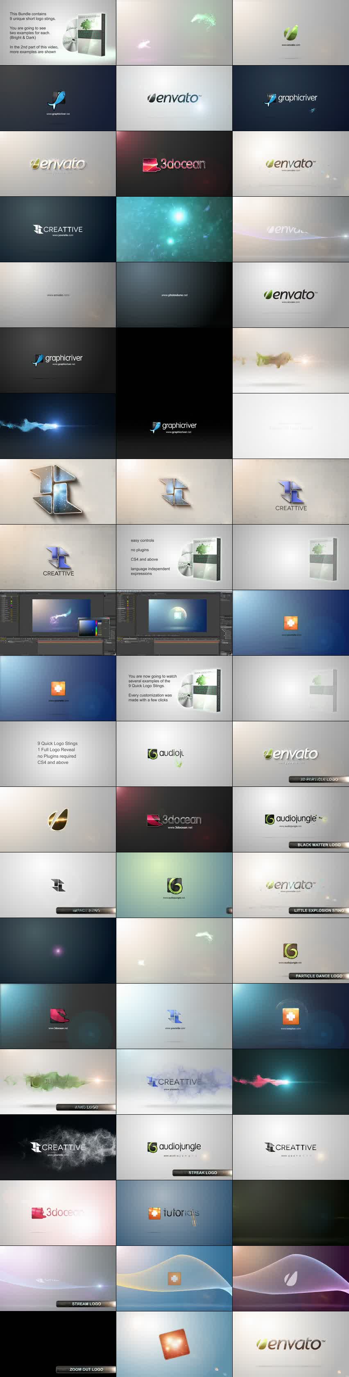Choose the clean CREATTIVE logo on light gray frame
The image size is (349, 1377).
[291, 1147]
